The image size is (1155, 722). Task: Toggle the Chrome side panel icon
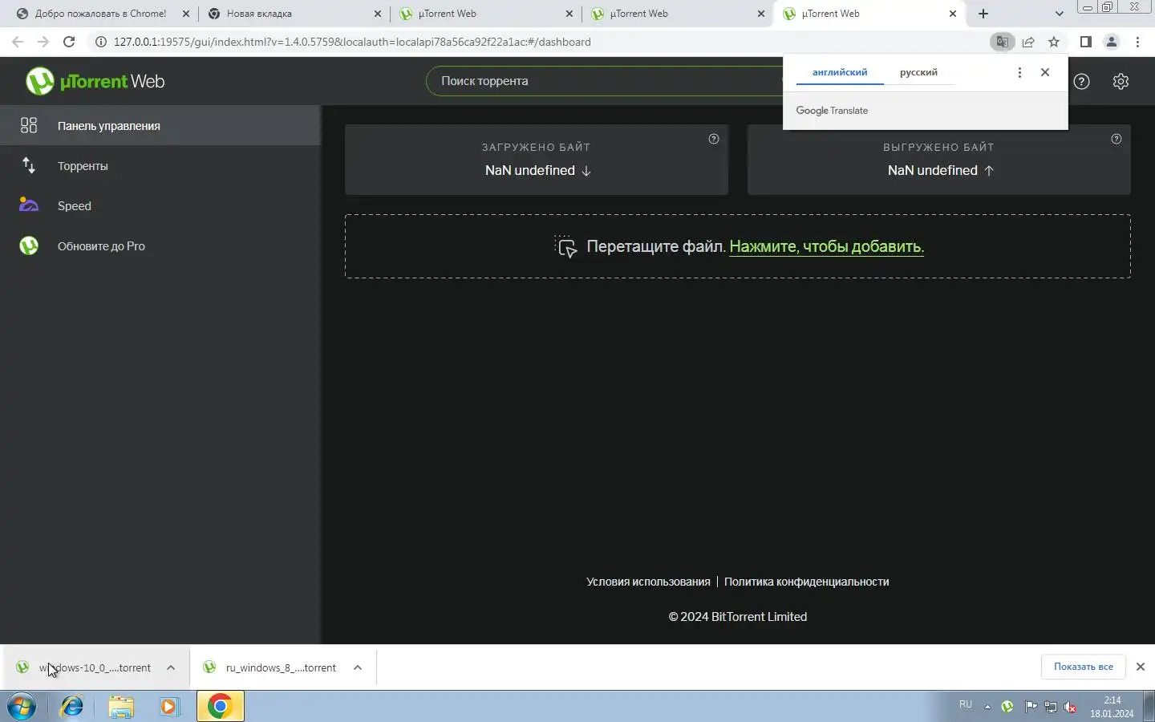pos(1085,42)
